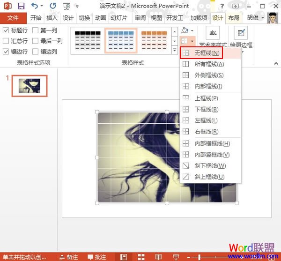Expand the Undo history dropdown arrow

[x=42, y=6]
